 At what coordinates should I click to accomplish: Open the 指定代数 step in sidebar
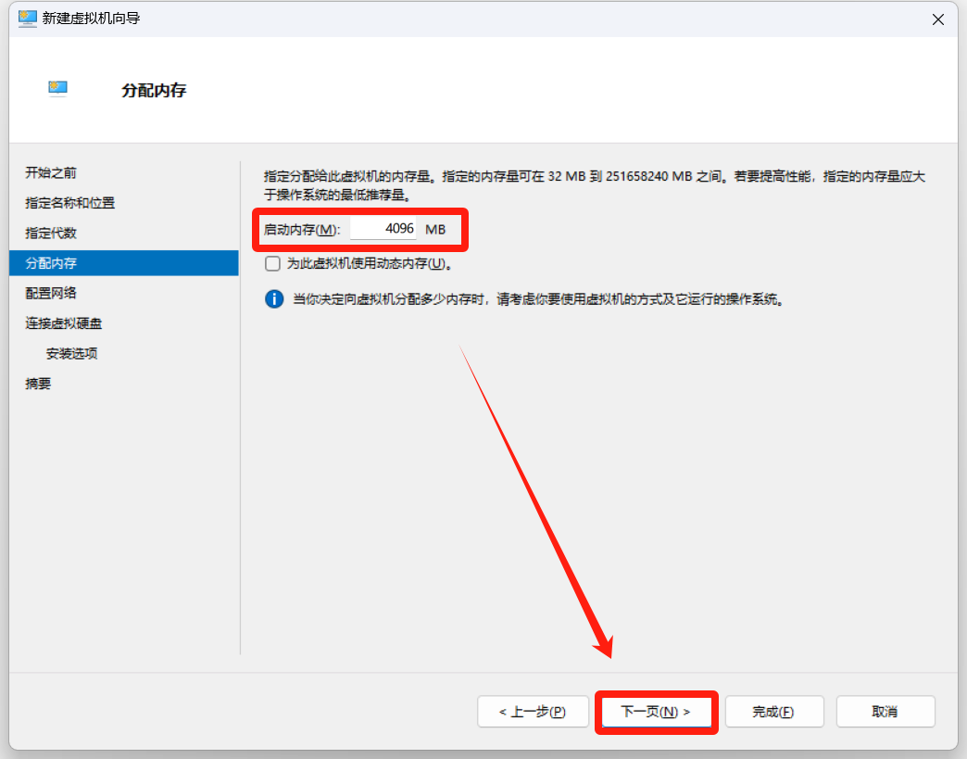51,233
